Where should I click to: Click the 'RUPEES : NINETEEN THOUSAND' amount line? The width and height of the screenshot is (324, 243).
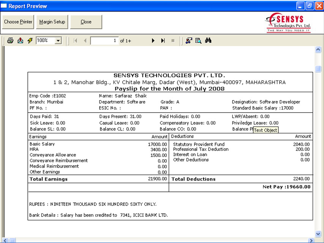click(x=93, y=204)
